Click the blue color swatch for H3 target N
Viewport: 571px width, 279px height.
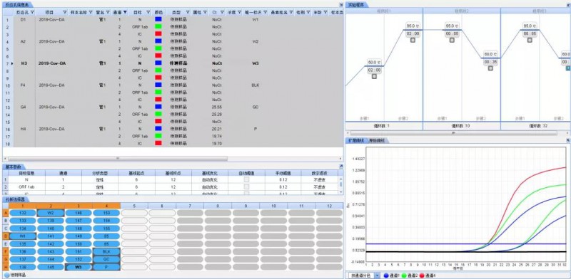click(x=158, y=63)
